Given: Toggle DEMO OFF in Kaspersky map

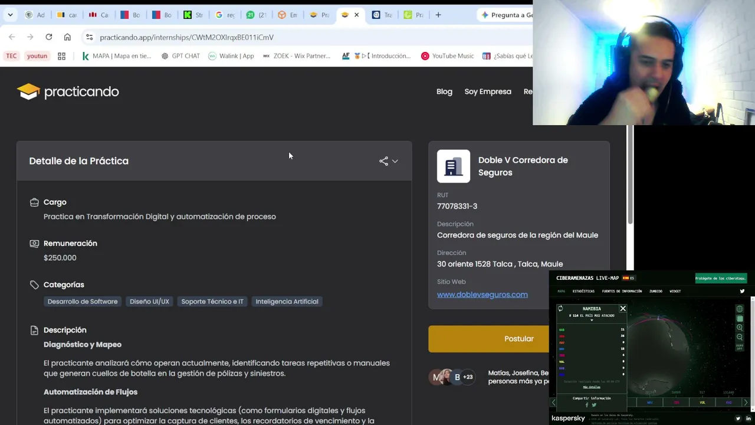Looking at the screenshot, I should [740, 347].
